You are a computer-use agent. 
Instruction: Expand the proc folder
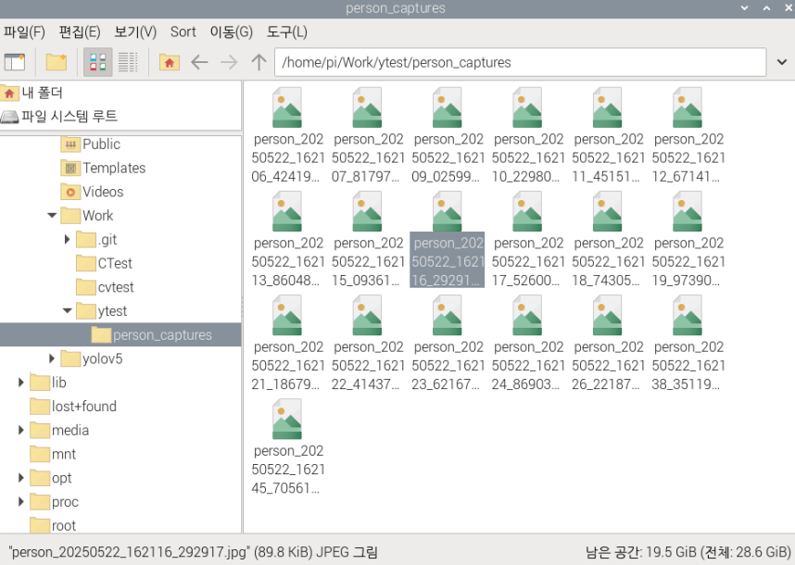20,501
